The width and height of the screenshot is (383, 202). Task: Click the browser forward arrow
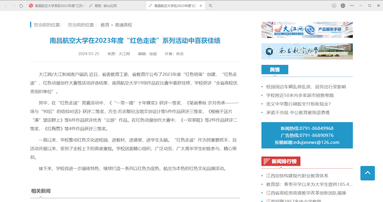point(13,6)
